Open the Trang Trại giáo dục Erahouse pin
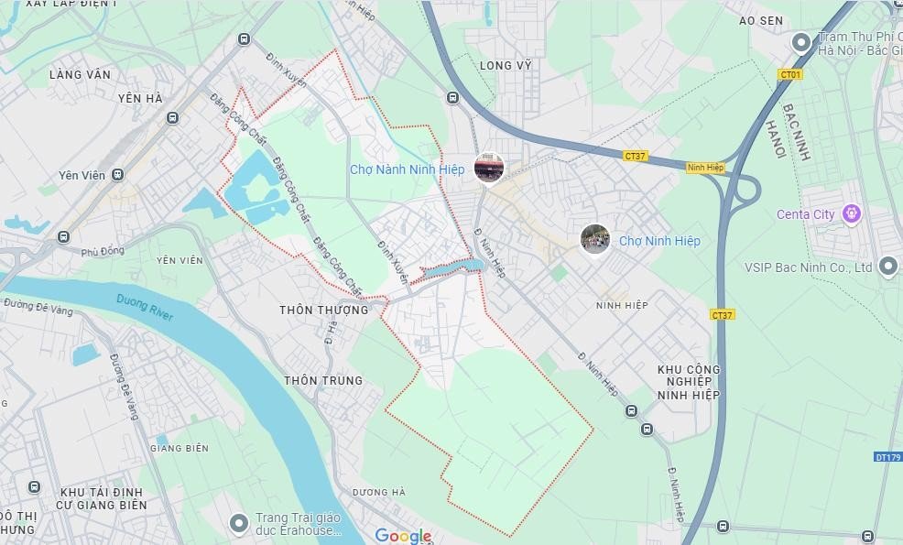Image resolution: width=903 pixels, height=545 pixels. tap(239, 524)
